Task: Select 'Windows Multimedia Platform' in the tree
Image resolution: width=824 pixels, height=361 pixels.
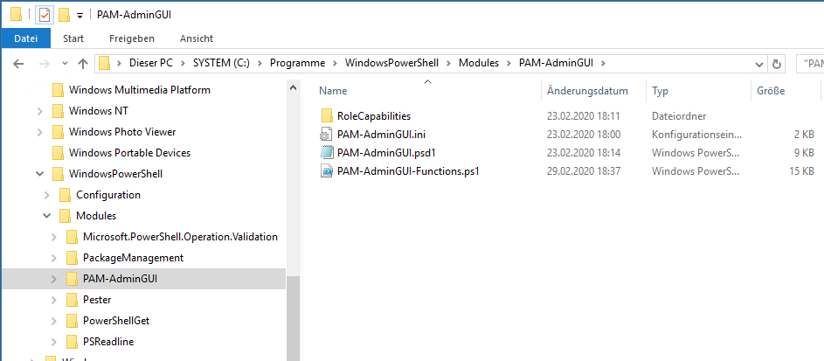Action: pyautogui.click(x=139, y=90)
